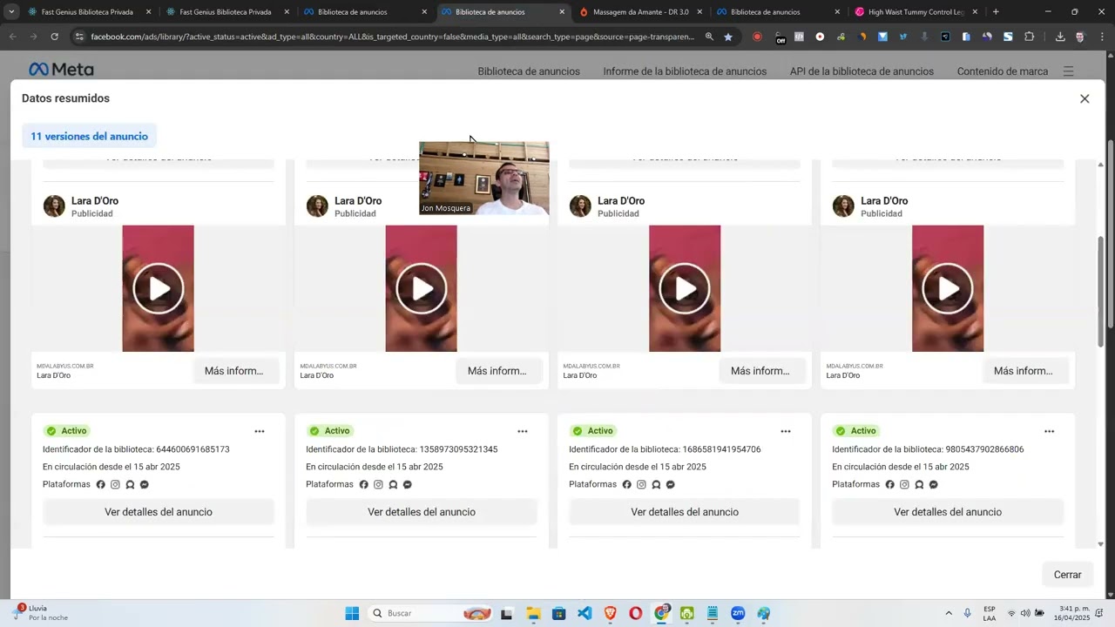Click Messenger platform icon in third ad card
1115x627 pixels.
[670, 484]
